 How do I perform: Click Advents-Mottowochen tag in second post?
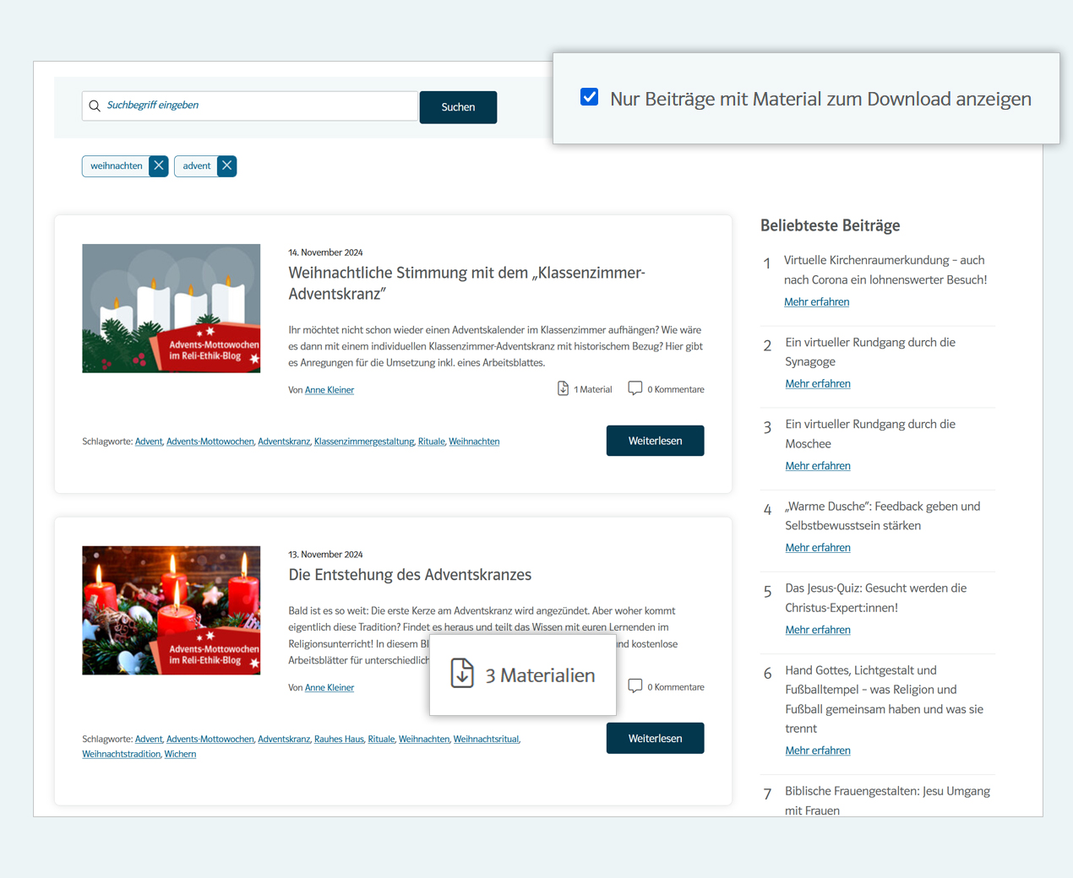[x=210, y=740]
